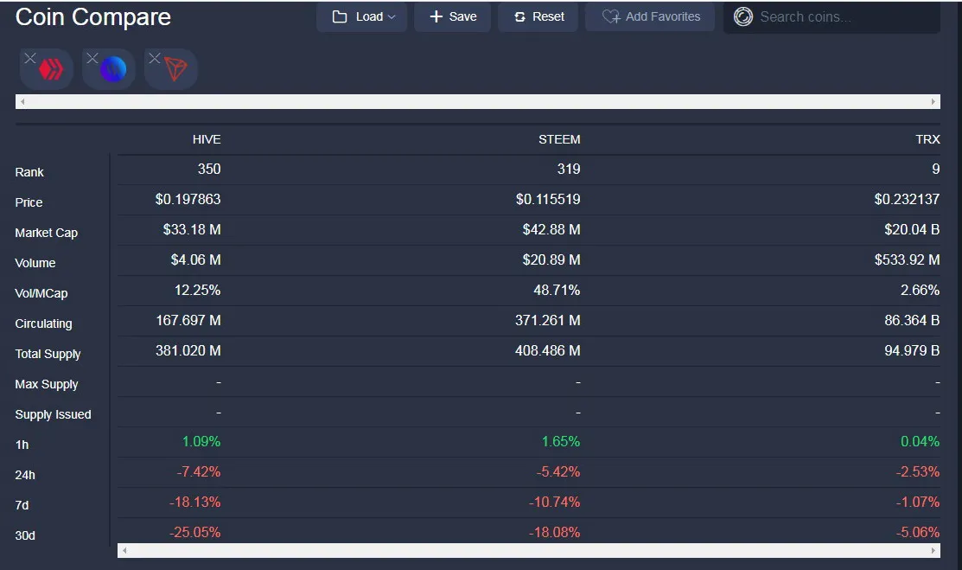Click HIVE circulating 167.697 M
This screenshot has width=962, height=570.
pyautogui.click(x=188, y=320)
